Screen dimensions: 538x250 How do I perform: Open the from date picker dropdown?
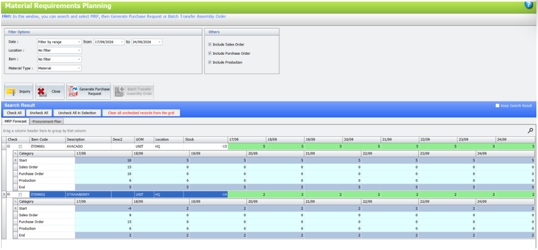tap(122, 42)
